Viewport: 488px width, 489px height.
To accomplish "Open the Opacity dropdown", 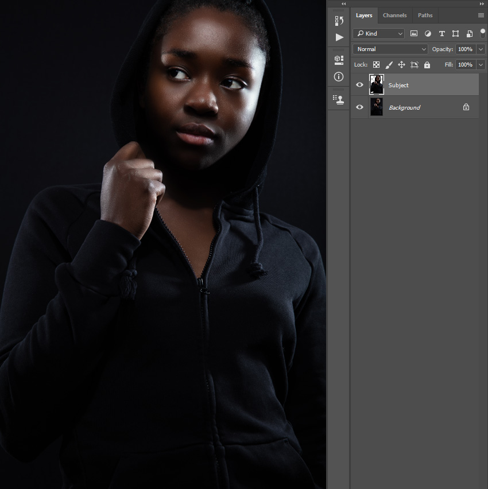I will pyautogui.click(x=480, y=49).
